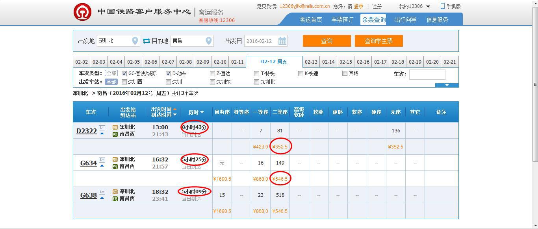538x229 pixels.
Task: Click the ID card icon next to G634
Action: pyautogui.click(x=102, y=160)
